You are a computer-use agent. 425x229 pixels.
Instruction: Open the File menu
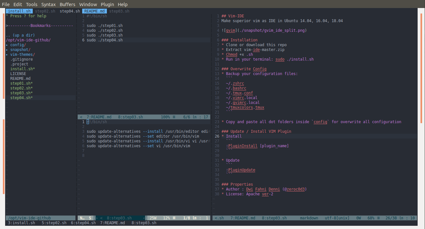click(6, 4)
